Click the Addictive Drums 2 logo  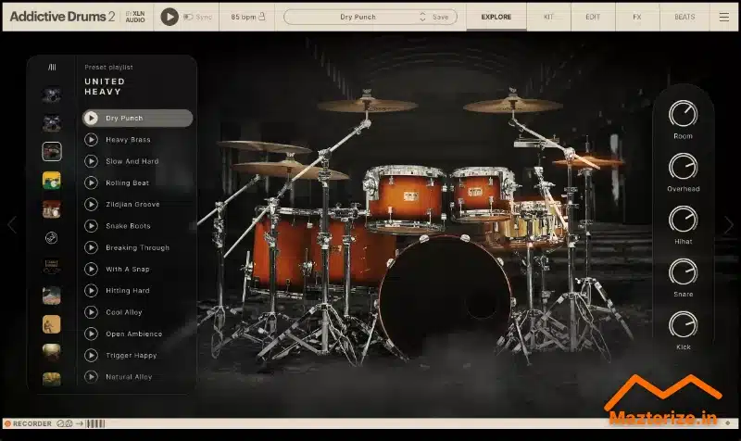pyautogui.click(x=62, y=17)
